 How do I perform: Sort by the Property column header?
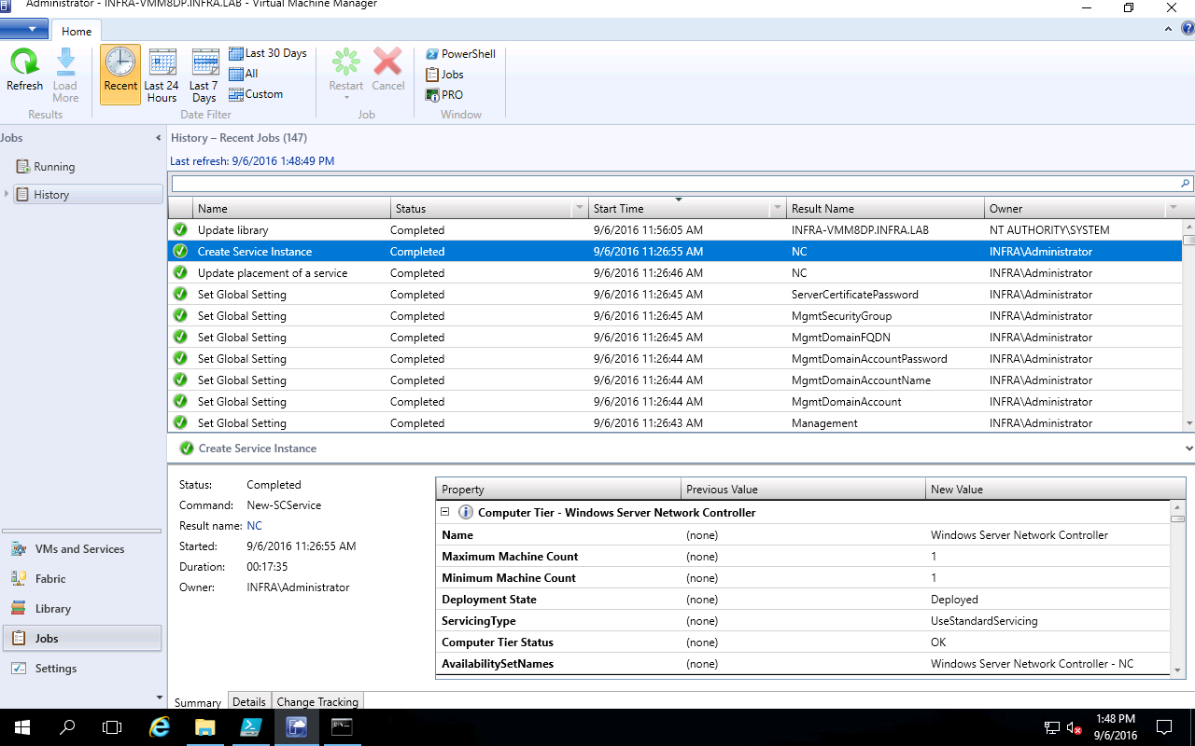point(558,490)
